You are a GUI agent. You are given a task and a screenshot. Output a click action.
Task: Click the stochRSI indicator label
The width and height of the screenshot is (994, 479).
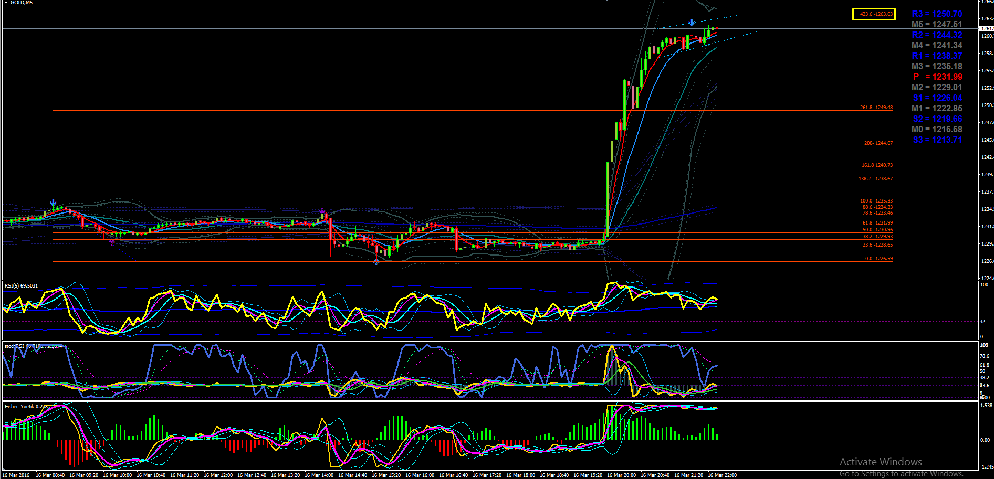pyautogui.click(x=33, y=346)
